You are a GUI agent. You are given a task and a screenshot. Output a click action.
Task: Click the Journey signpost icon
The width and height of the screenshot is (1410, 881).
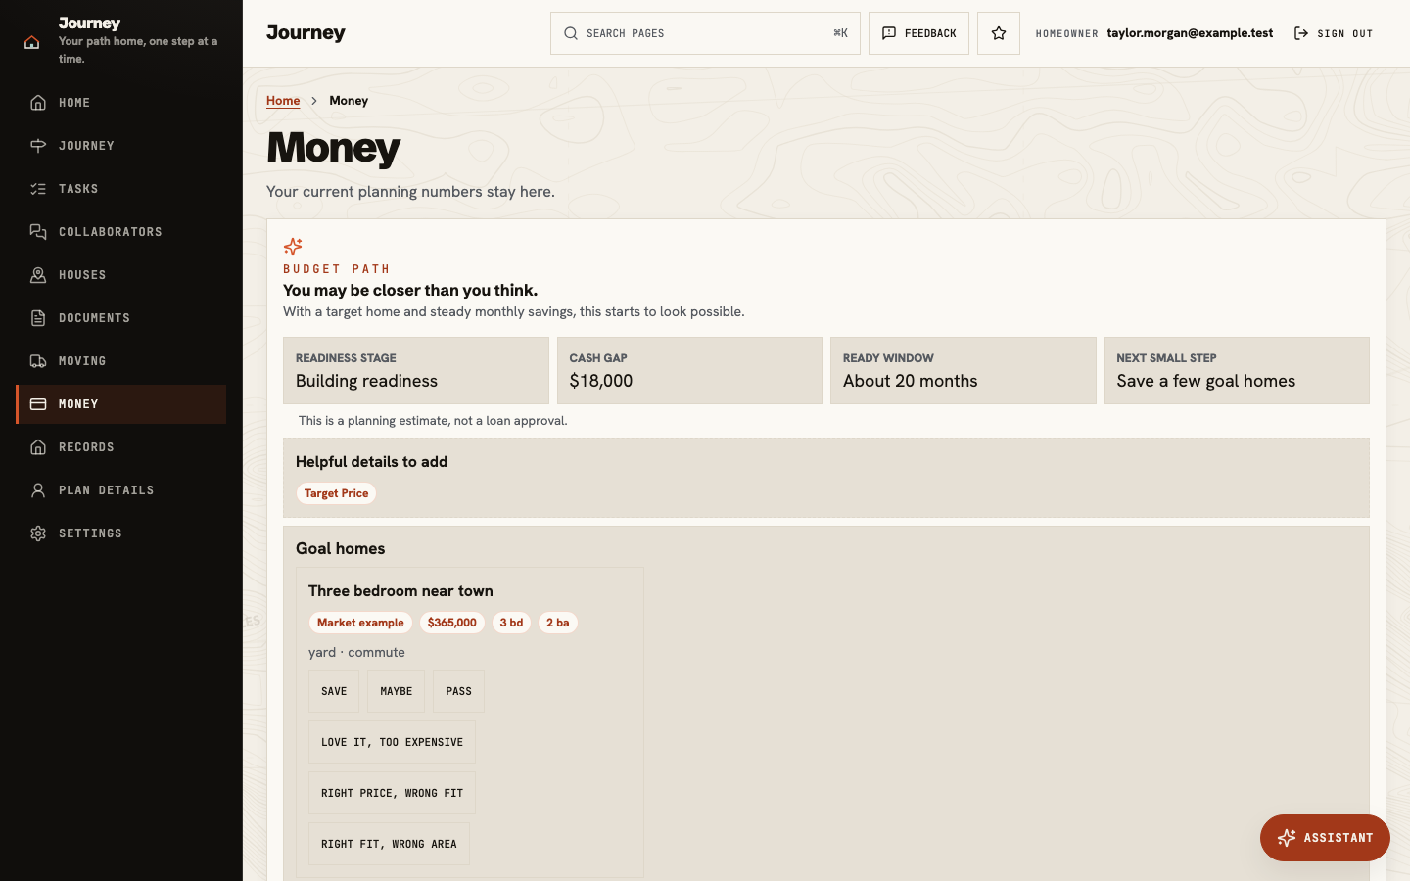(x=38, y=146)
